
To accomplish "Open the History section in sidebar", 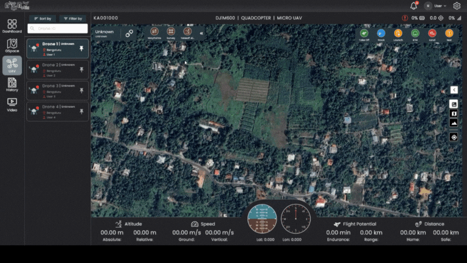I will [x=12, y=85].
